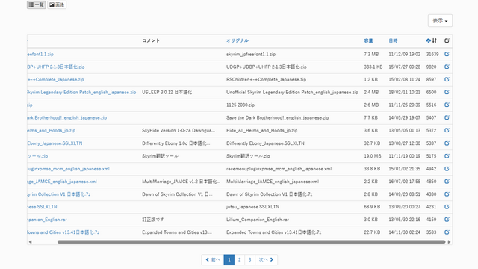This screenshot has width=478, height=269.
Task: Select comment text 'USLEEP 3.0.12 日本語化'
Action: tap(167, 92)
